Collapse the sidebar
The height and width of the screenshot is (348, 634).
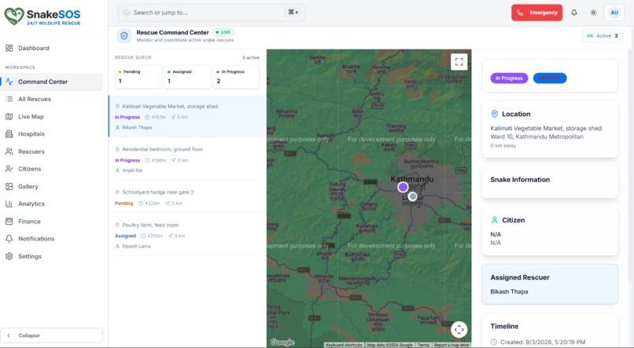pos(51,335)
